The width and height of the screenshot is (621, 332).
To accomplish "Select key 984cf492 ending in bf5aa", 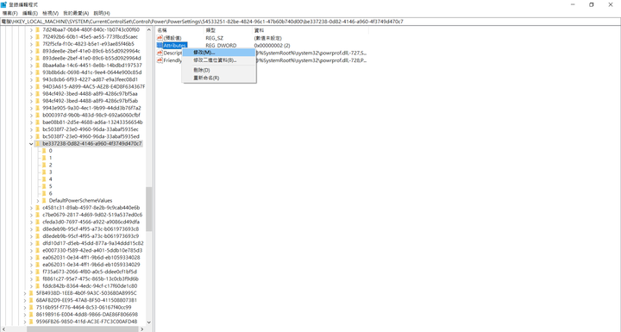I will click(90, 94).
